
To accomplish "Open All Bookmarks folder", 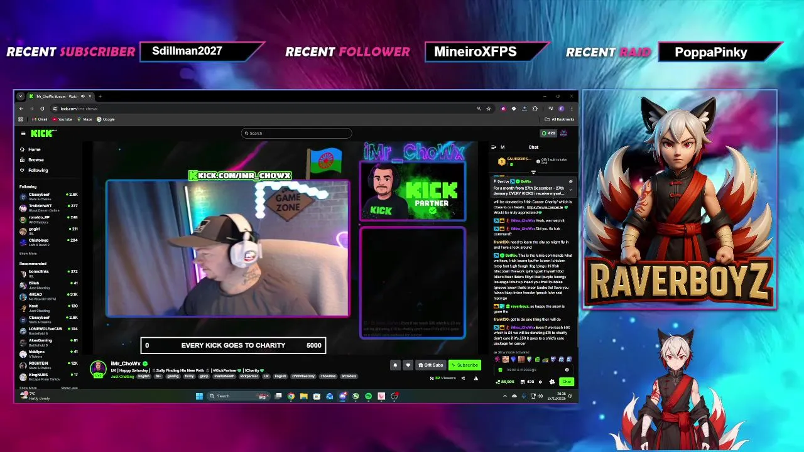I will pyautogui.click(x=559, y=119).
